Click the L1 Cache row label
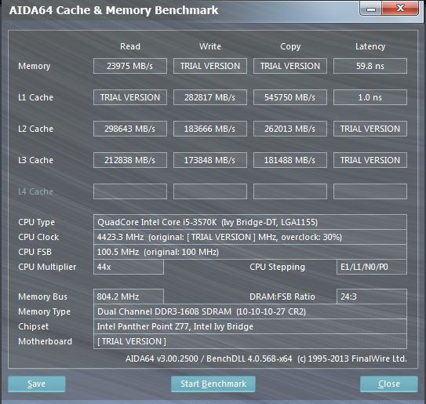The image size is (426, 404). (35, 97)
